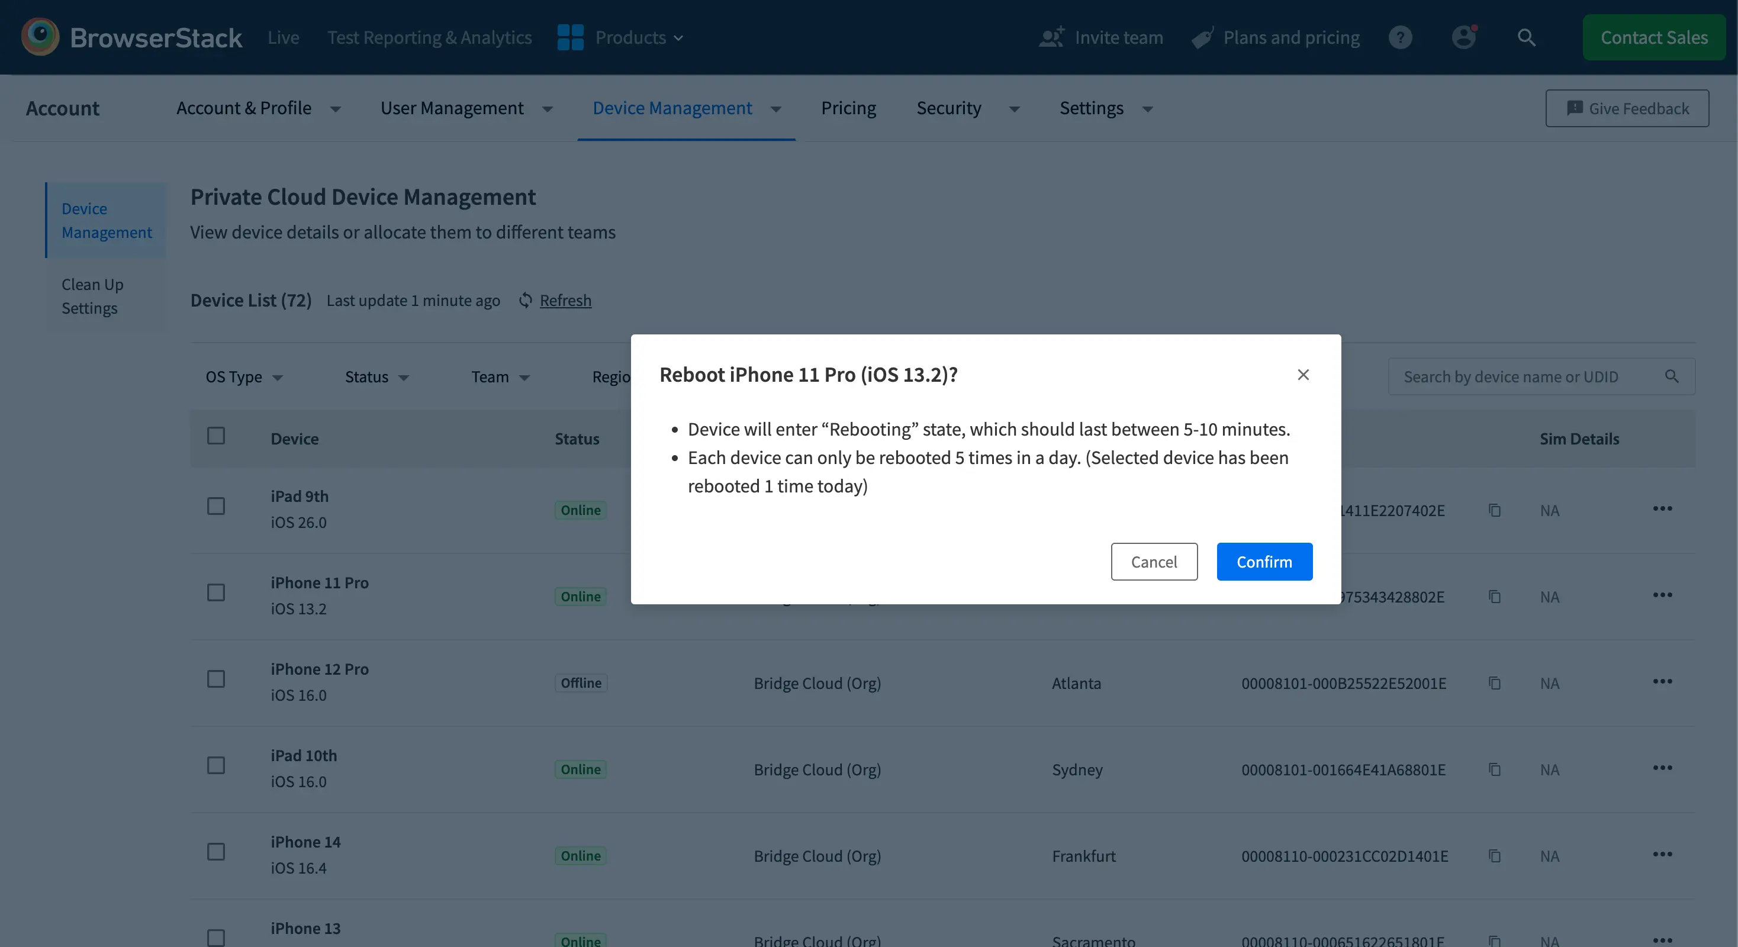This screenshot has height=947, width=1738.
Task: Click the Products grid icon
Action: (x=570, y=37)
